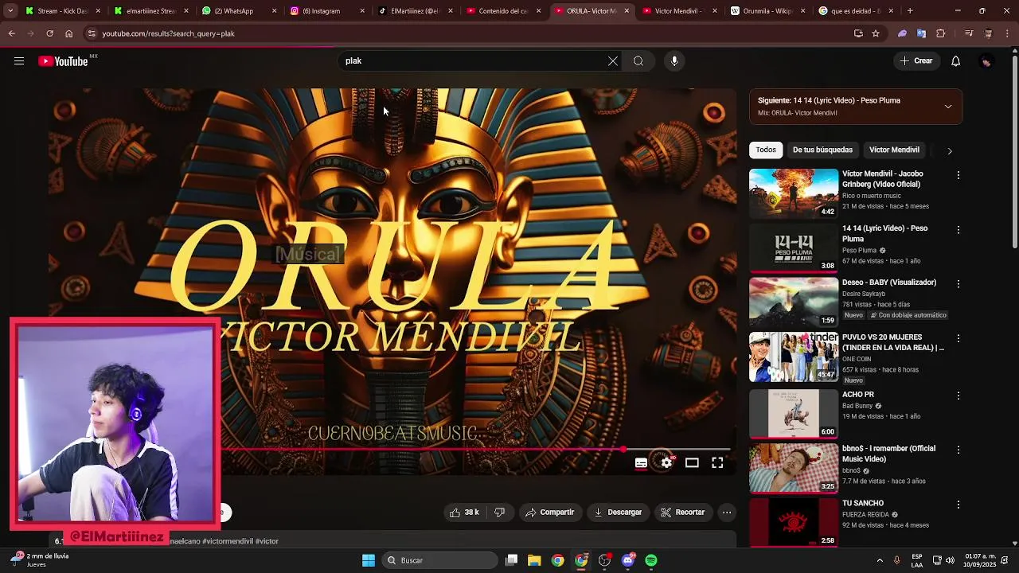1019x573 pixels.
Task: Open the install app icon in address bar
Action: point(858,33)
